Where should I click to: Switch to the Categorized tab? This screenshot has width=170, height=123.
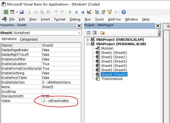(x=29, y=39)
